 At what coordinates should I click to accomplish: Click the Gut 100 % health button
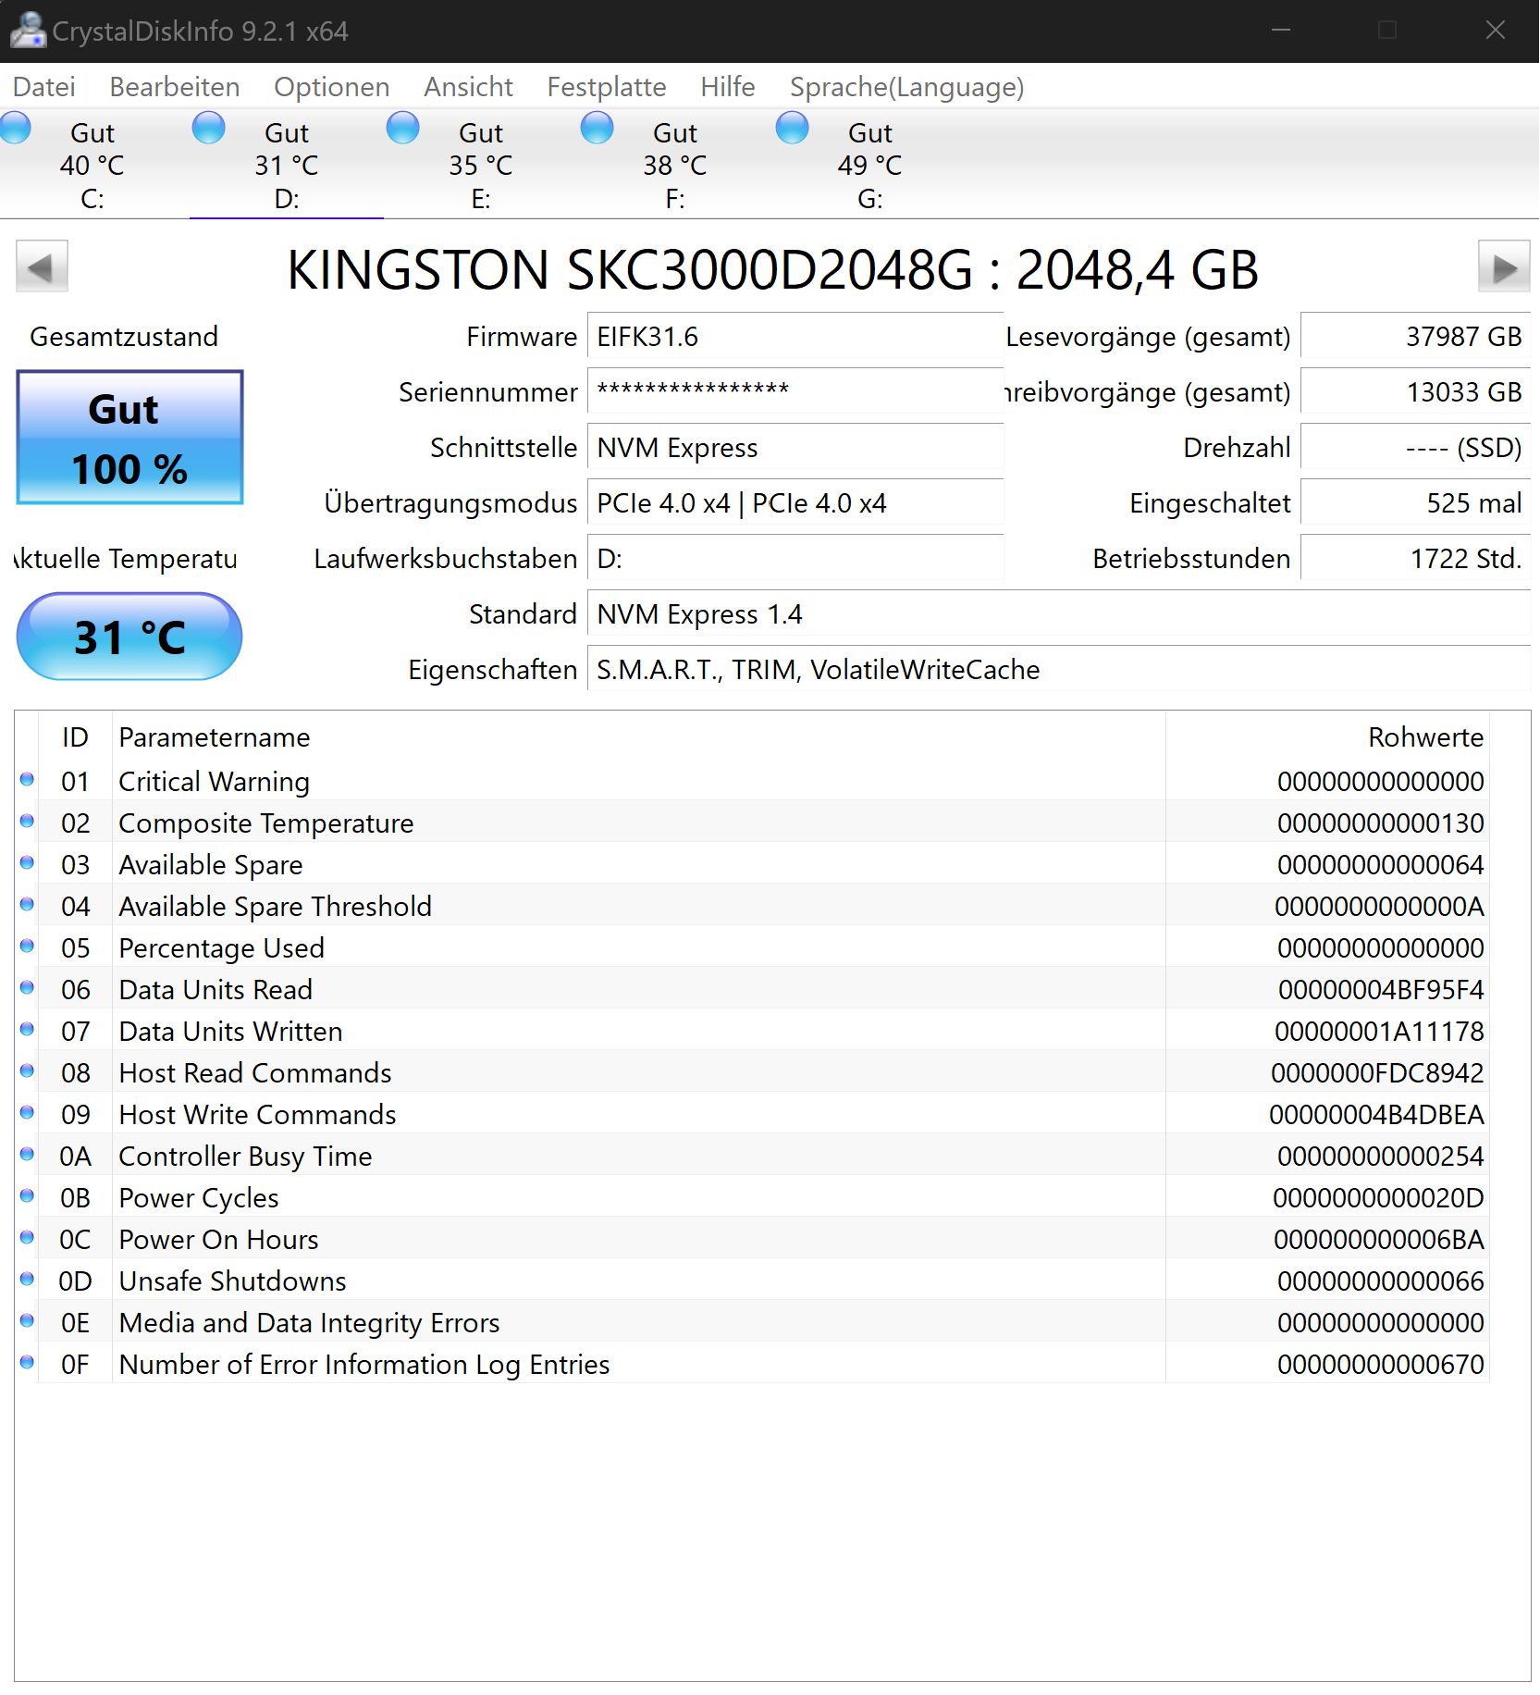click(x=129, y=438)
